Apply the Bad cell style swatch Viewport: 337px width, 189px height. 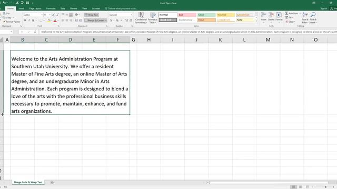pos(187,15)
